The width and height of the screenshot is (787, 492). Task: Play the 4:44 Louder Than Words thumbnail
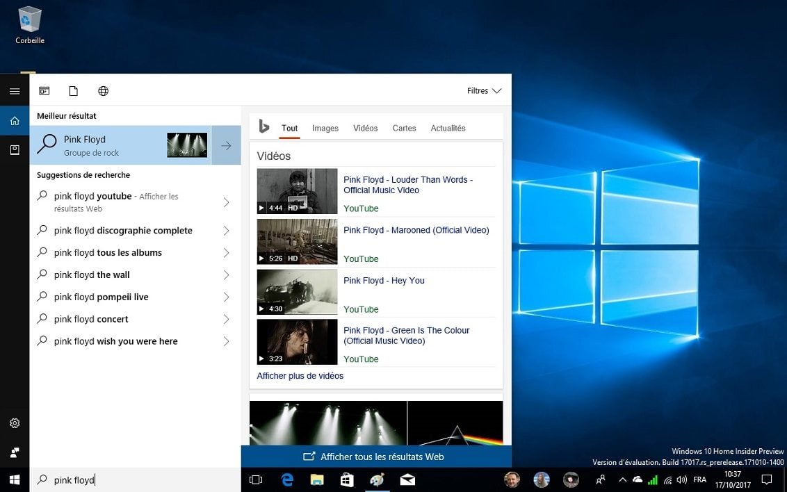(x=297, y=191)
